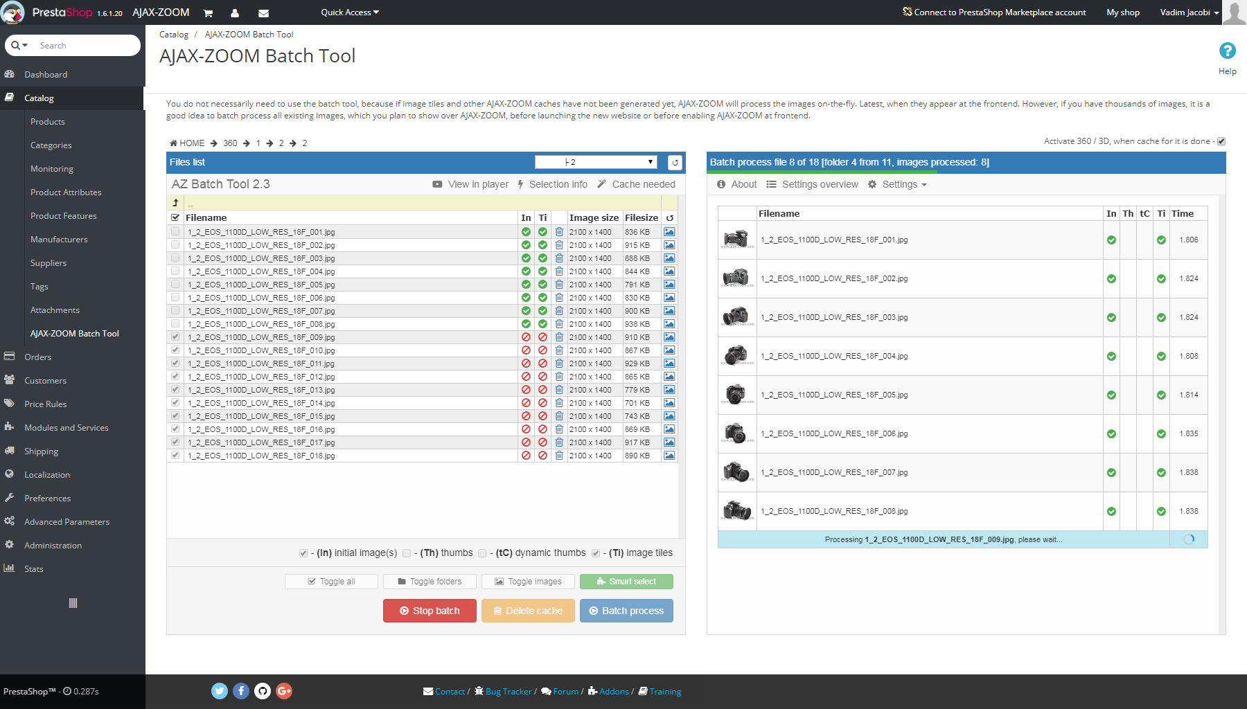Enable the (Th) thumbs checkbox
Screen dimensions: 1247x709
[407, 553]
